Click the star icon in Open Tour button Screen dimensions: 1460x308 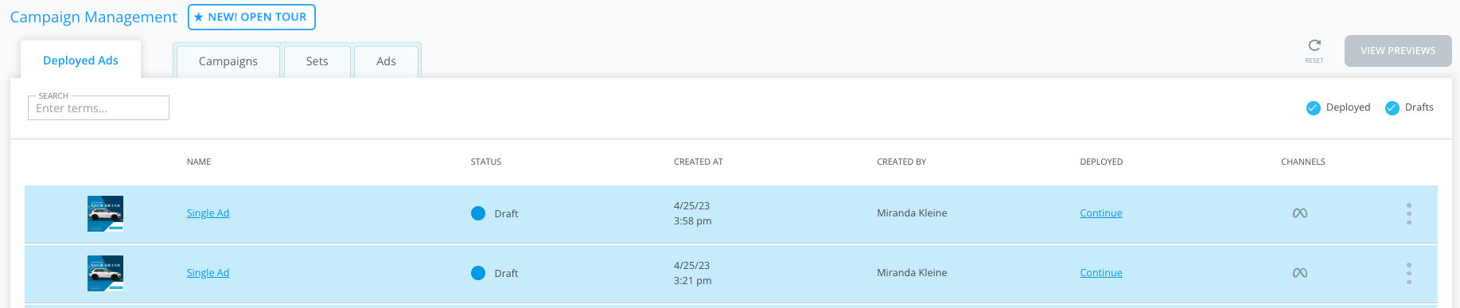point(199,17)
